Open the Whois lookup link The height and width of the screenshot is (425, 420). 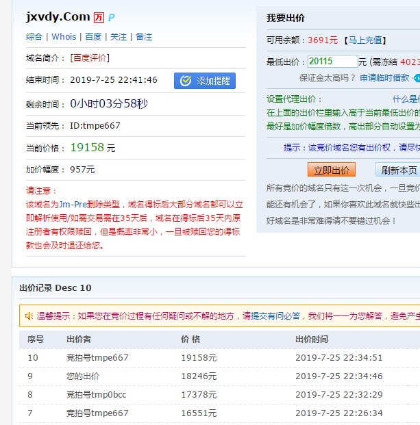point(64,37)
